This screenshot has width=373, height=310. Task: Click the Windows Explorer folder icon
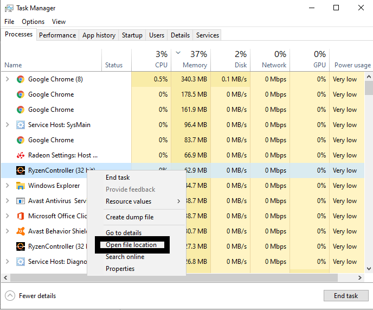21,186
